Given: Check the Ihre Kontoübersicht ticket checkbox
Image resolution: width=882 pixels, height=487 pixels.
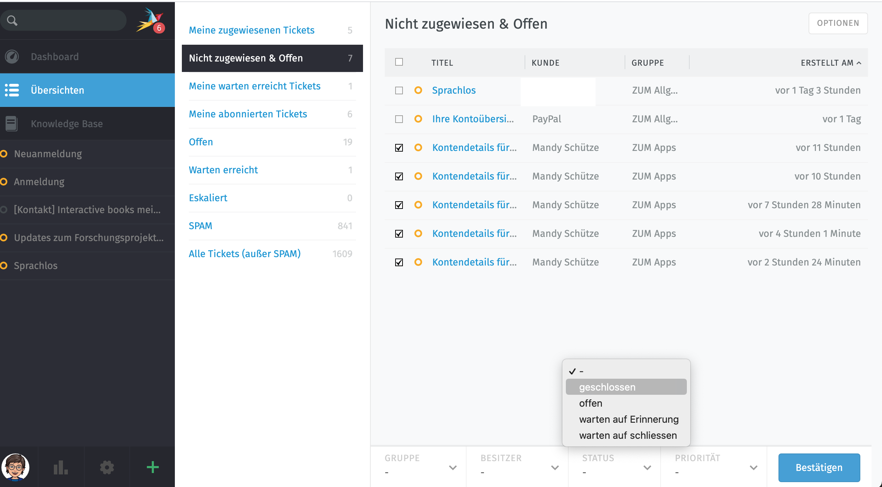Looking at the screenshot, I should (x=399, y=119).
